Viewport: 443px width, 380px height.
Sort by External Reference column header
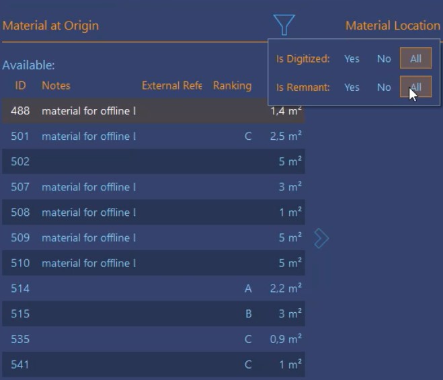[x=172, y=85]
